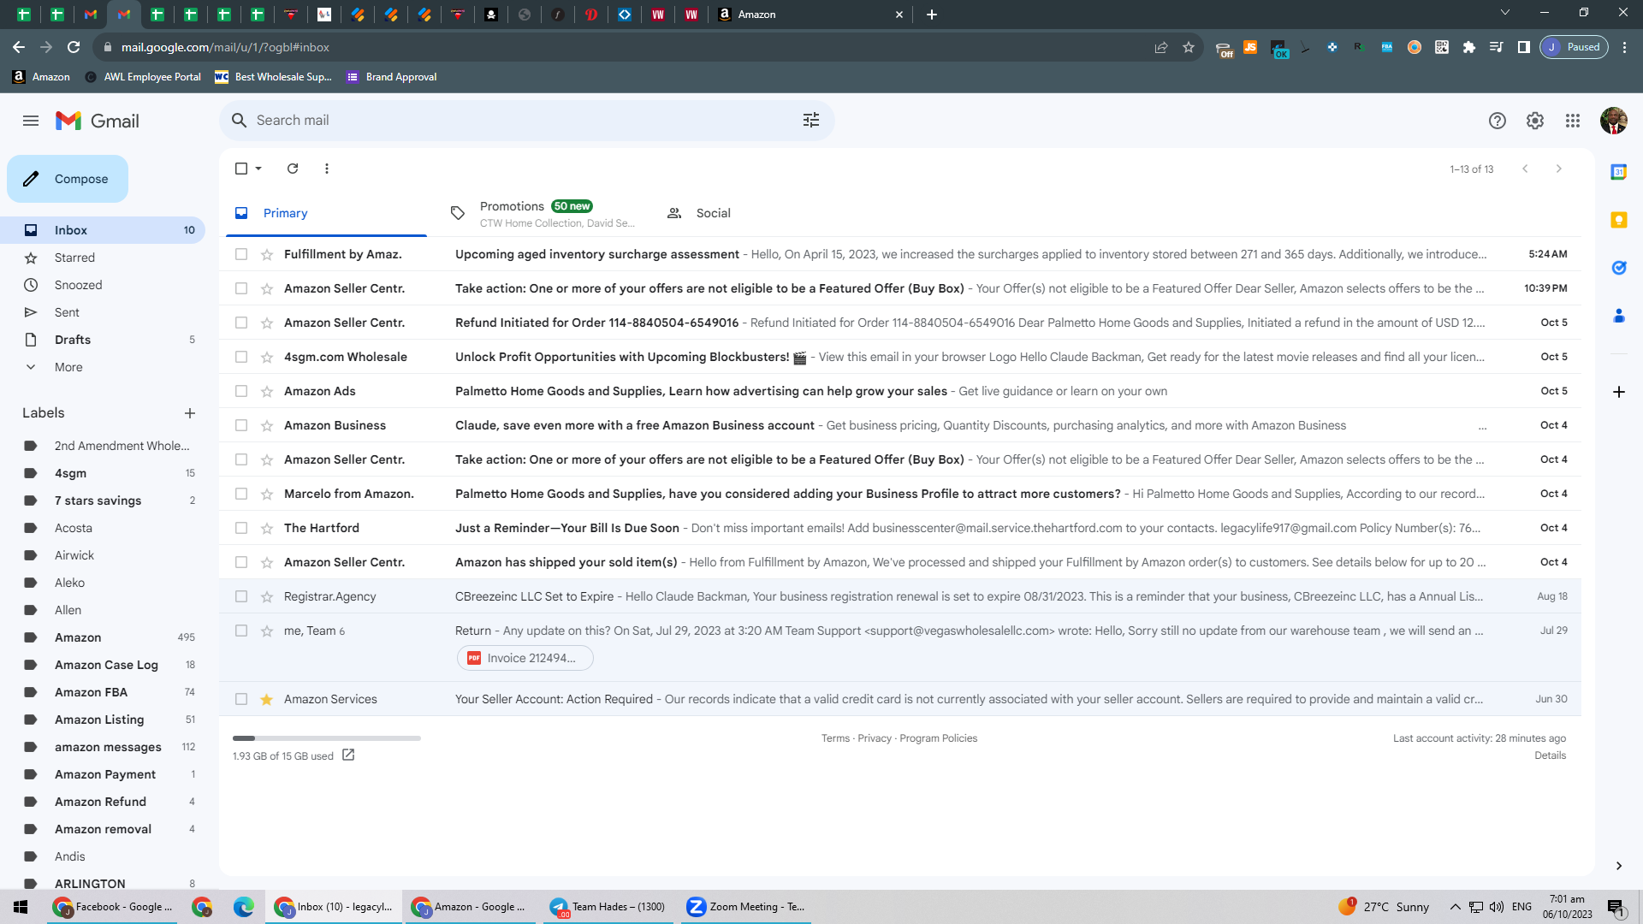
Task: Click the Google account profile picture
Action: pos(1614,121)
